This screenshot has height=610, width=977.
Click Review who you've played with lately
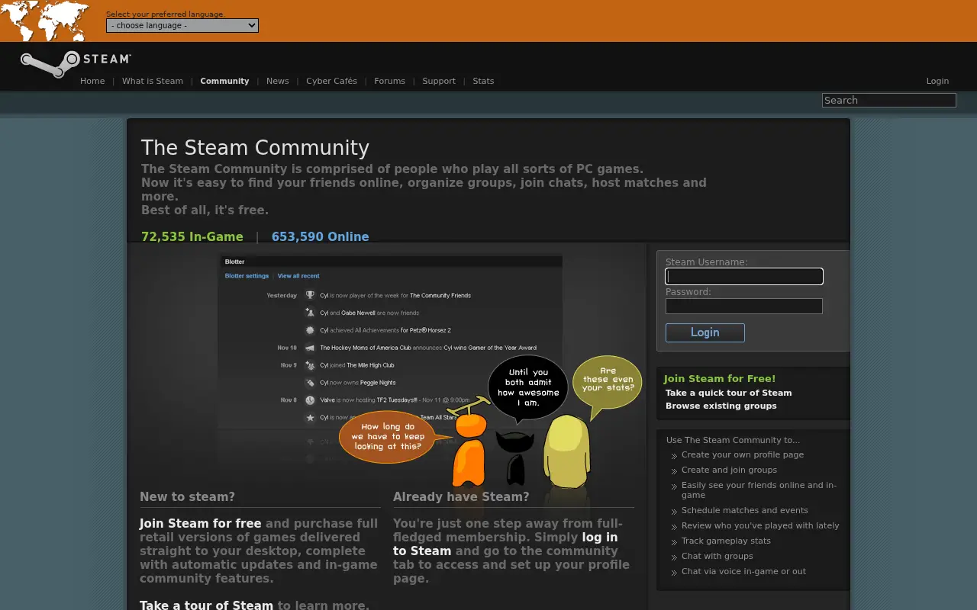click(x=760, y=525)
